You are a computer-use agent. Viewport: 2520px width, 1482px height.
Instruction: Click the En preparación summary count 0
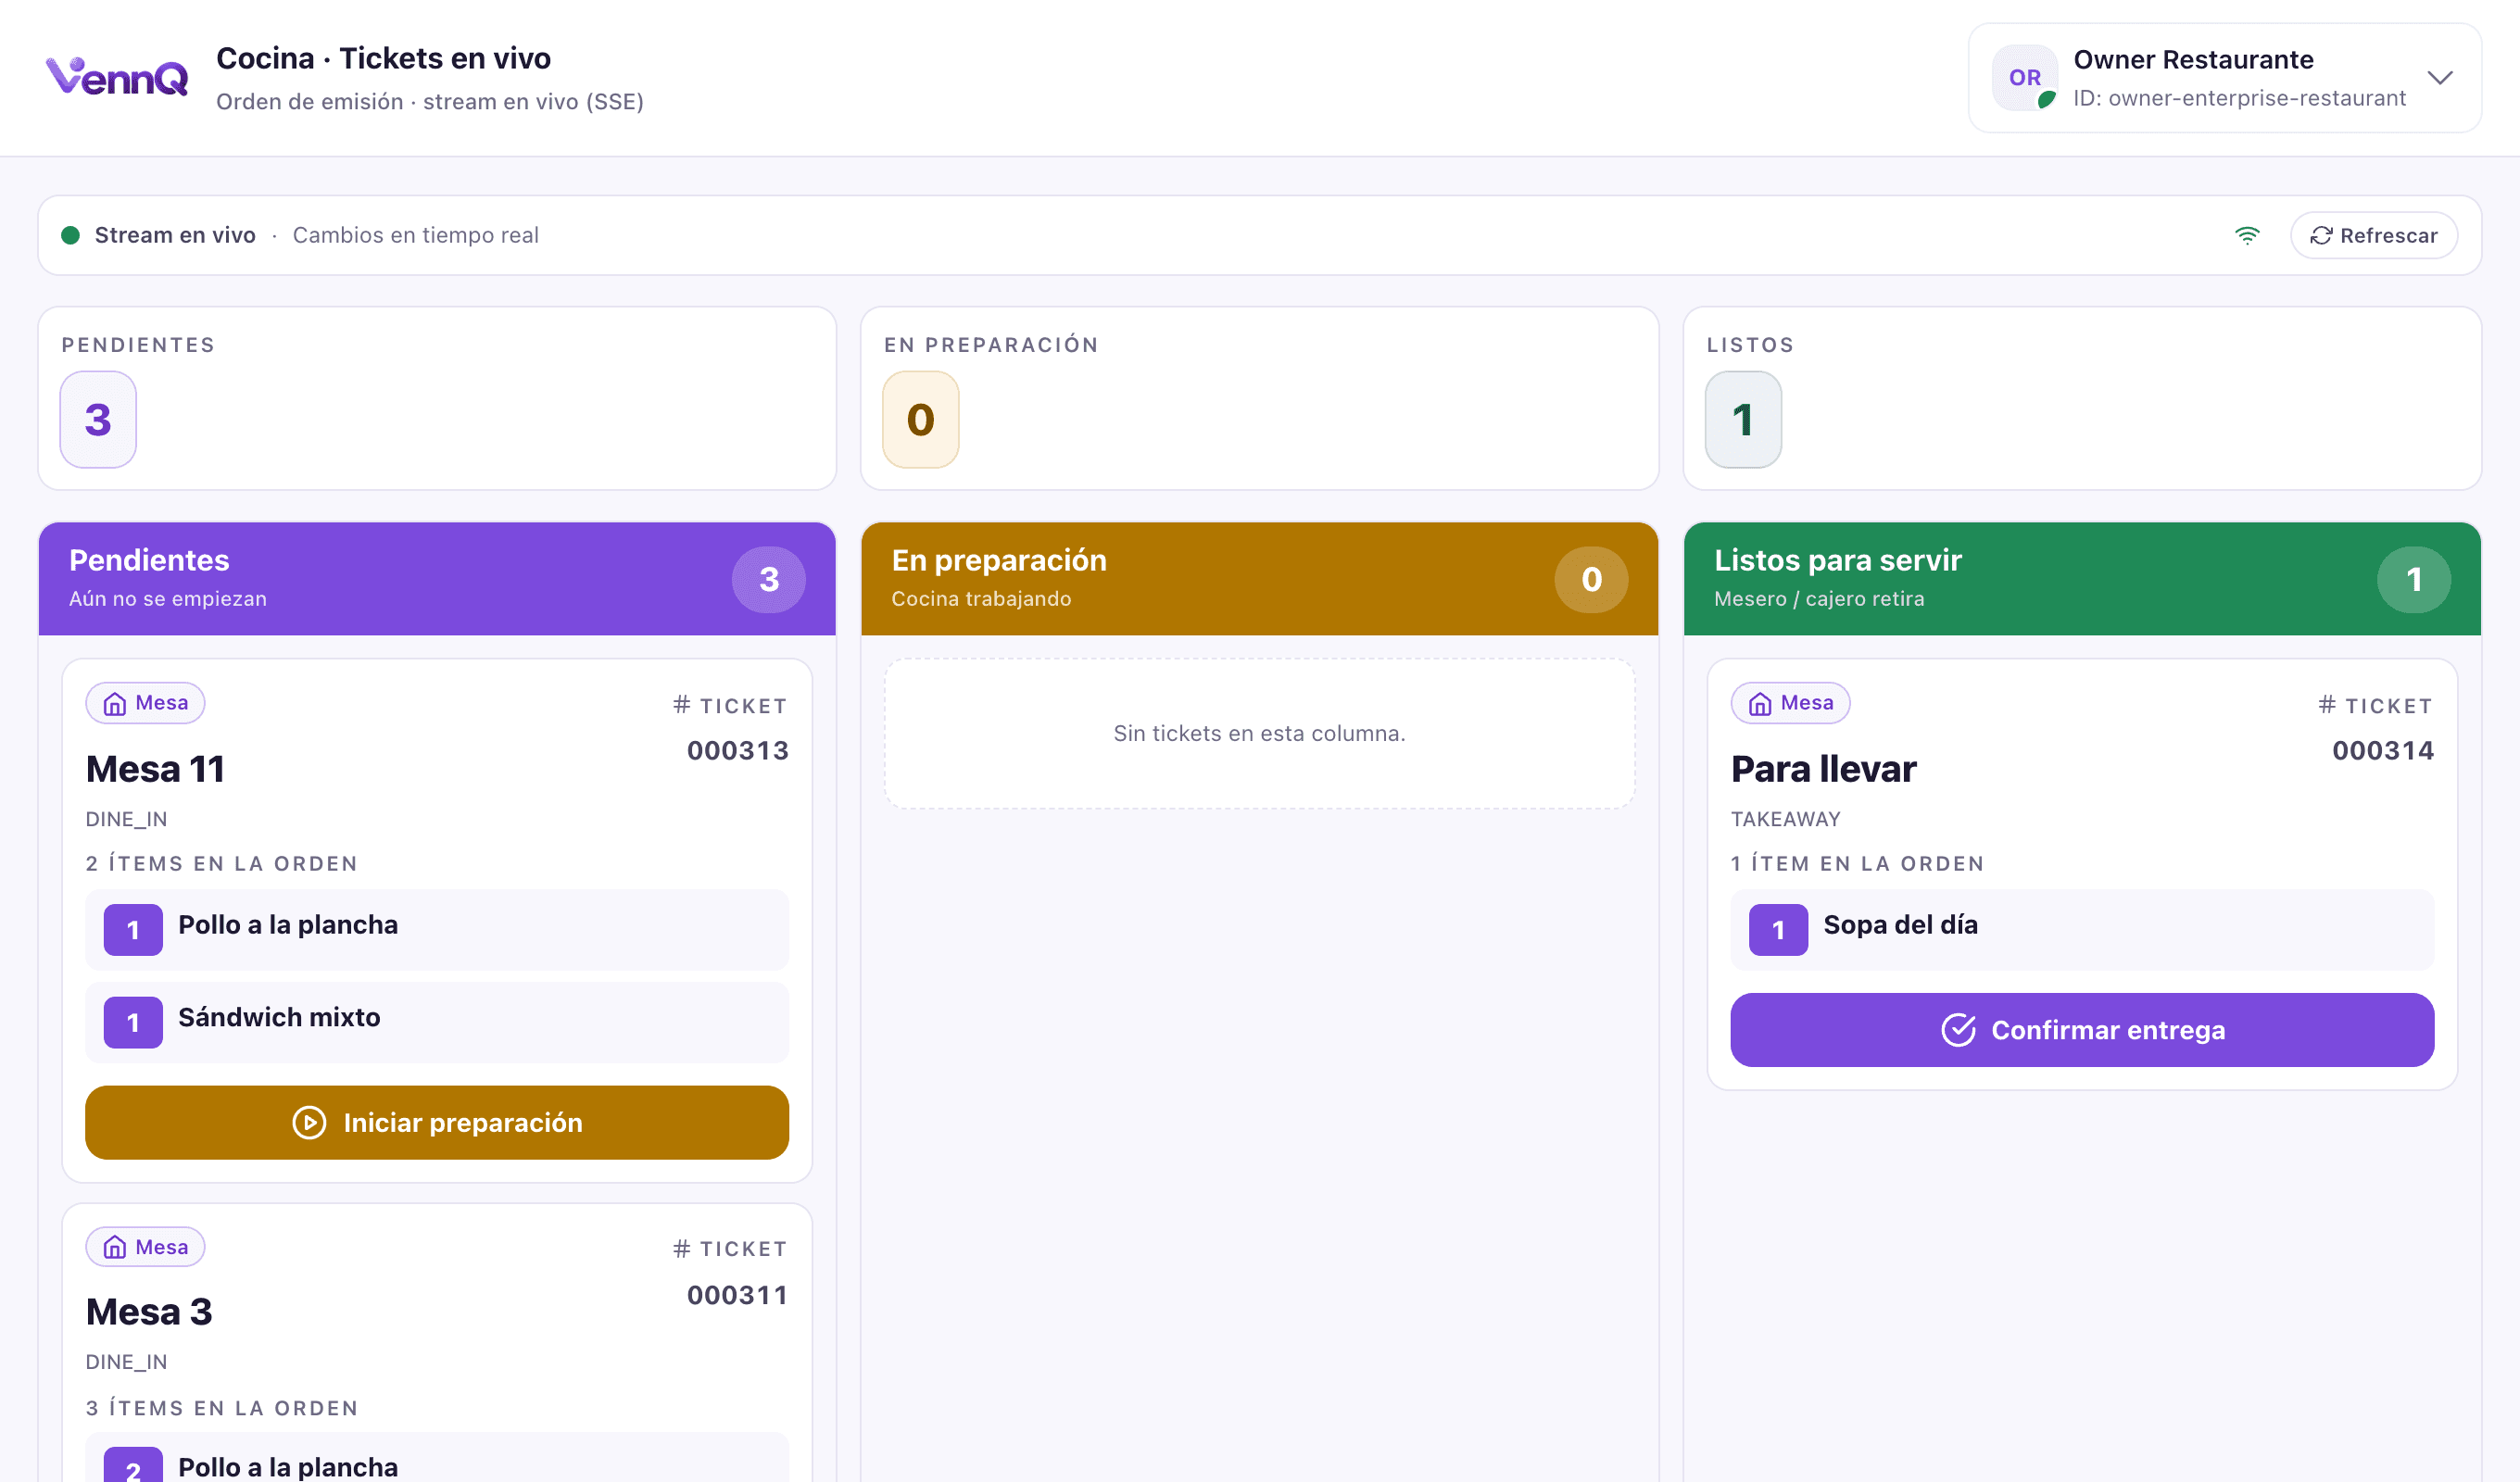click(x=921, y=419)
